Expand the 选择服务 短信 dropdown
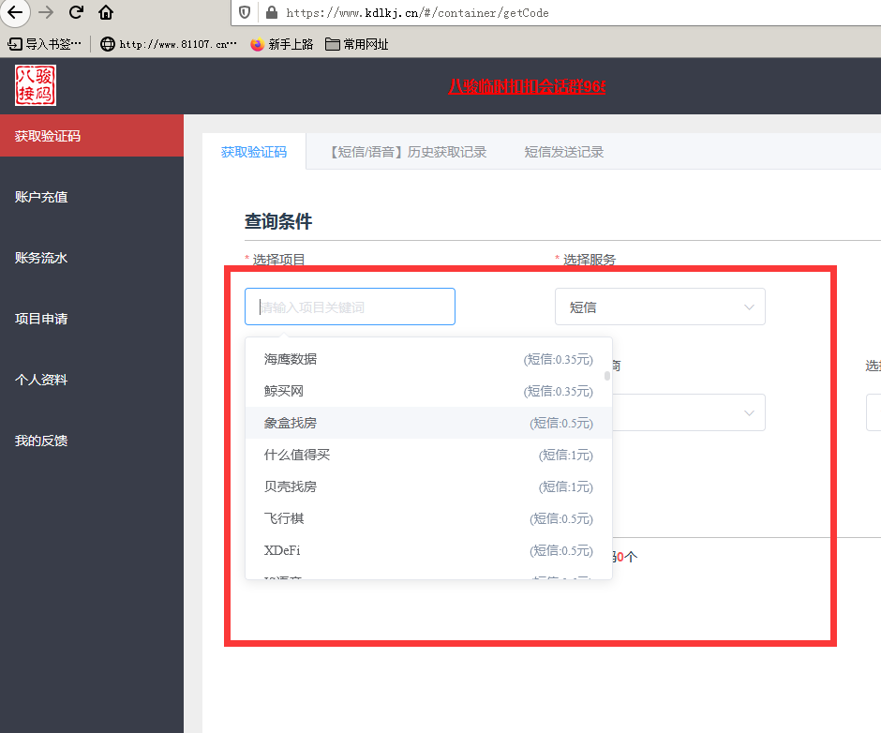Viewport: 881px width, 733px height. (660, 307)
